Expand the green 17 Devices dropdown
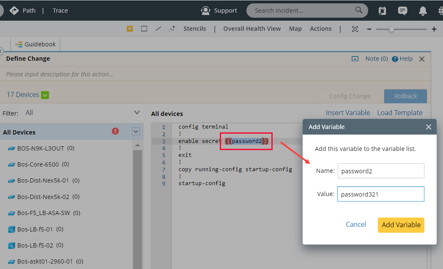This screenshot has width=443, height=269. tap(45, 95)
